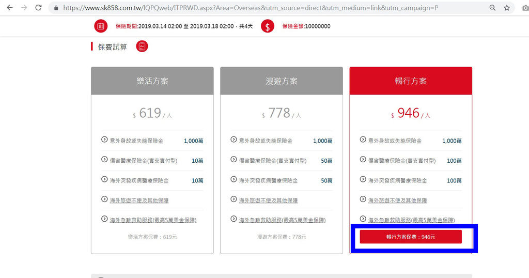Click the 樂活方案保費：619元 label
Screen dimensions: 529x278
click(152, 237)
